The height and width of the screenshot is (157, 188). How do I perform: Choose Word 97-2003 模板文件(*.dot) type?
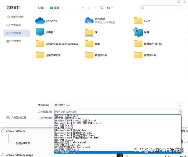pyautogui.click(x=117, y=123)
